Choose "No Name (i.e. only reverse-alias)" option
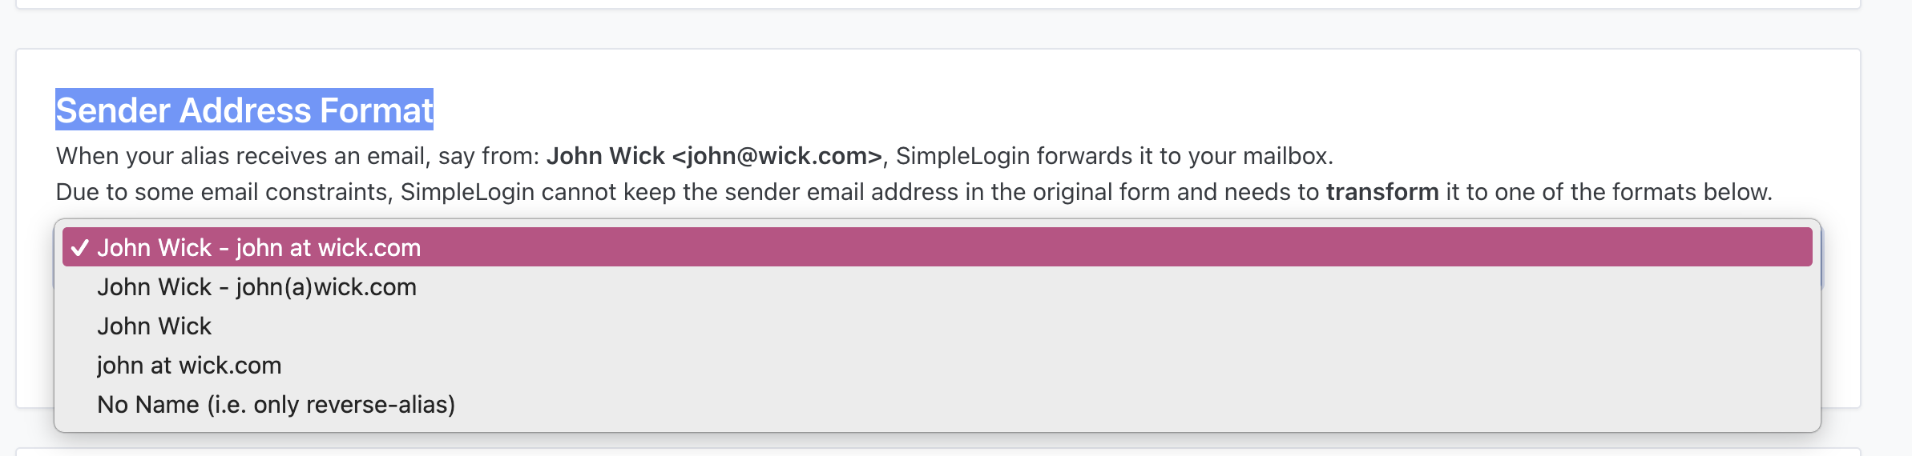1912x456 pixels. [276, 404]
